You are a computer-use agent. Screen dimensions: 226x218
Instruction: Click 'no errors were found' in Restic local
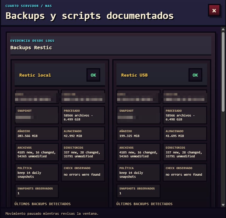82,174
